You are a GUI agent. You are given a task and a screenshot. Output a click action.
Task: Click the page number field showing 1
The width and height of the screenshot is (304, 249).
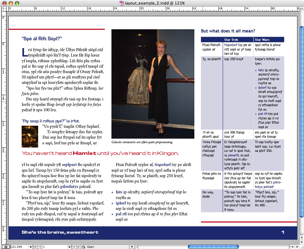coord(55,247)
